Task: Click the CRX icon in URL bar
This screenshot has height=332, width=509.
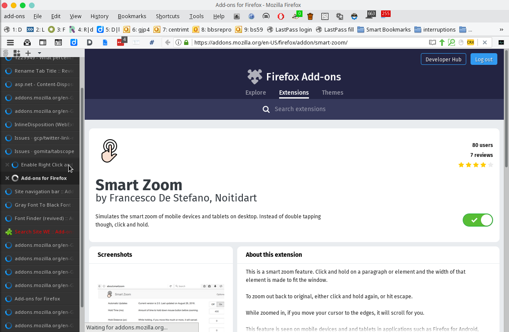Action: [x=471, y=42]
